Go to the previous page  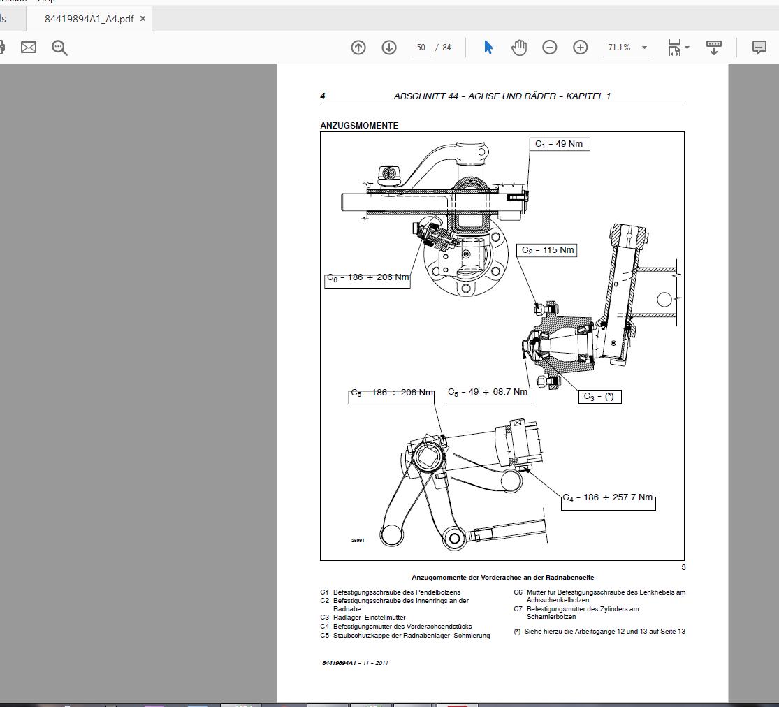pos(358,47)
